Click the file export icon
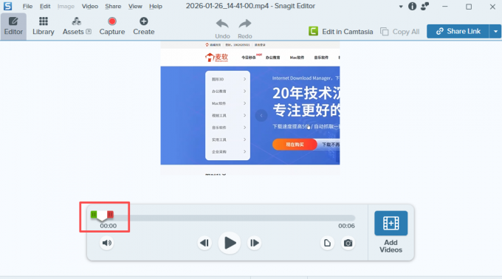This screenshot has width=502, height=279. coord(327,243)
